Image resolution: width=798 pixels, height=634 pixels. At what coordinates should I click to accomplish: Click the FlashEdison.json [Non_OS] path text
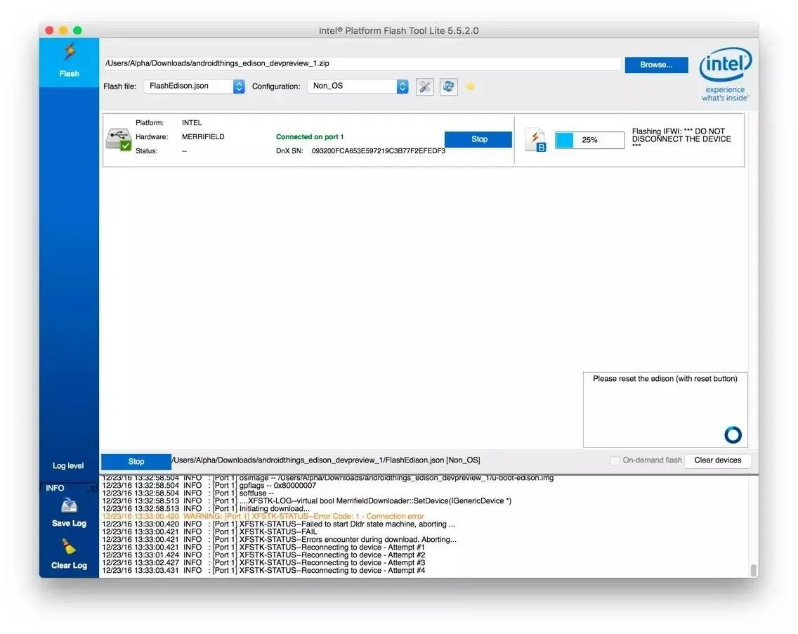coord(326,460)
